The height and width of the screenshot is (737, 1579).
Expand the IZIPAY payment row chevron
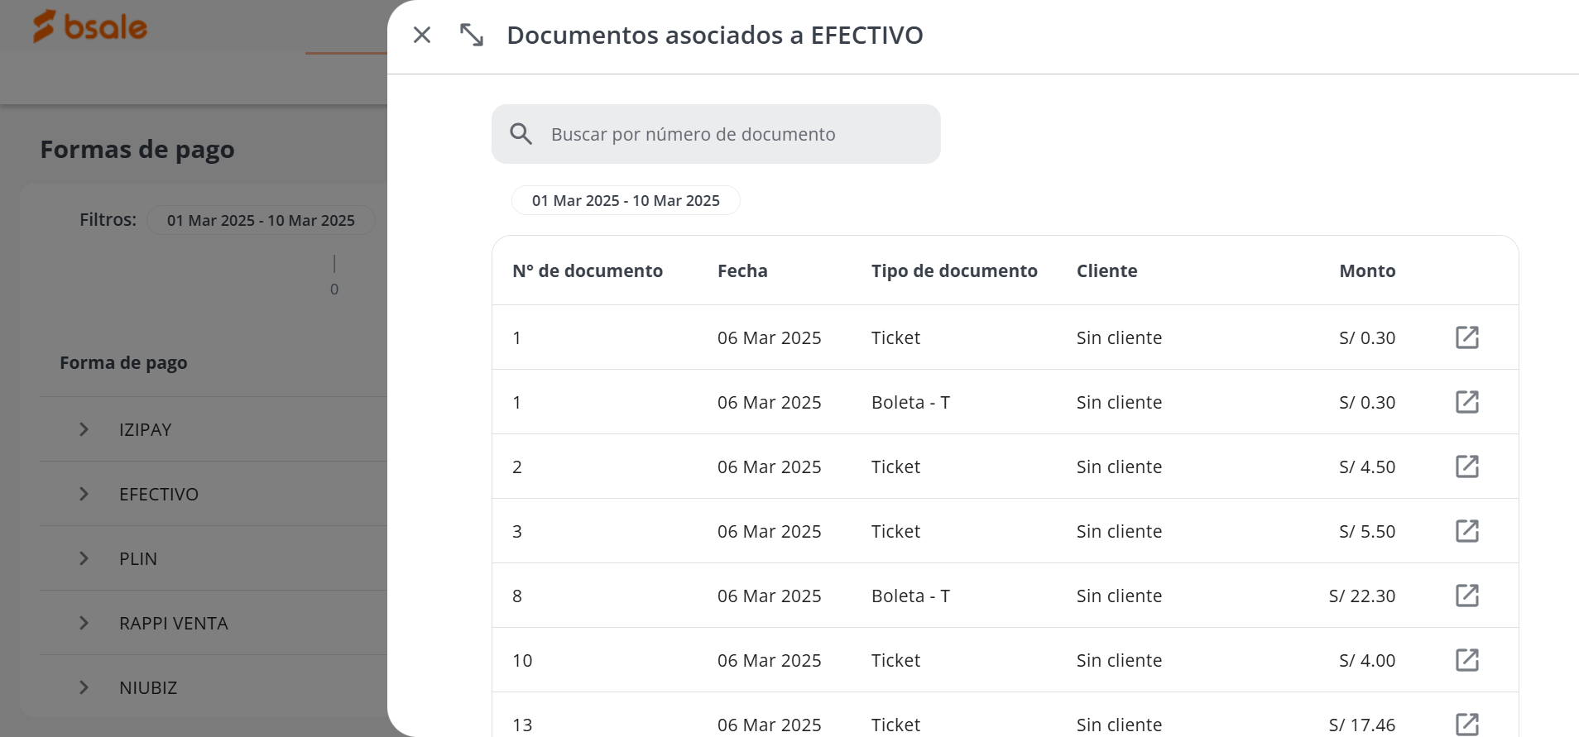84,429
